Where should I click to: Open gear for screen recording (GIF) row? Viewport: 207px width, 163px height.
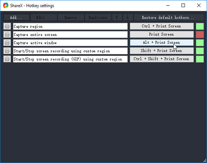7,59
